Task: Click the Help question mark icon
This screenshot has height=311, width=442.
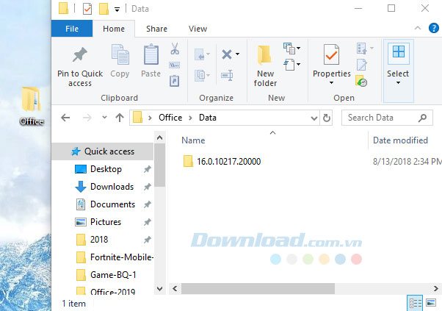Action: click(x=433, y=28)
